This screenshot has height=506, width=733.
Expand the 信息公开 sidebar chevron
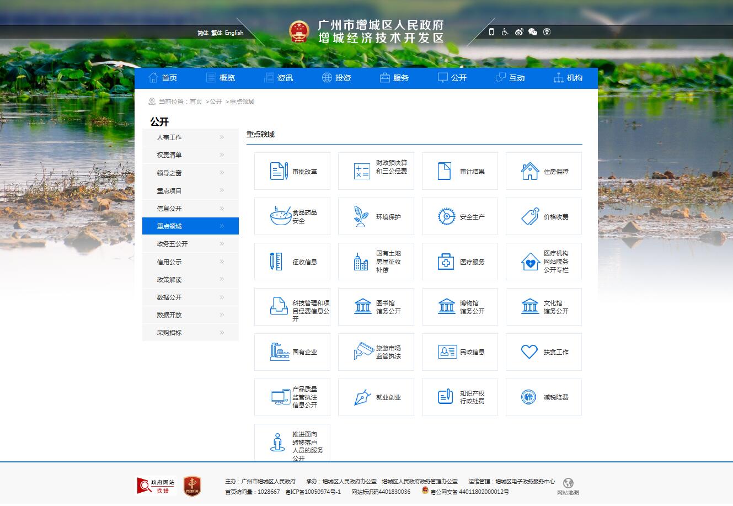(x=222, y=209)
